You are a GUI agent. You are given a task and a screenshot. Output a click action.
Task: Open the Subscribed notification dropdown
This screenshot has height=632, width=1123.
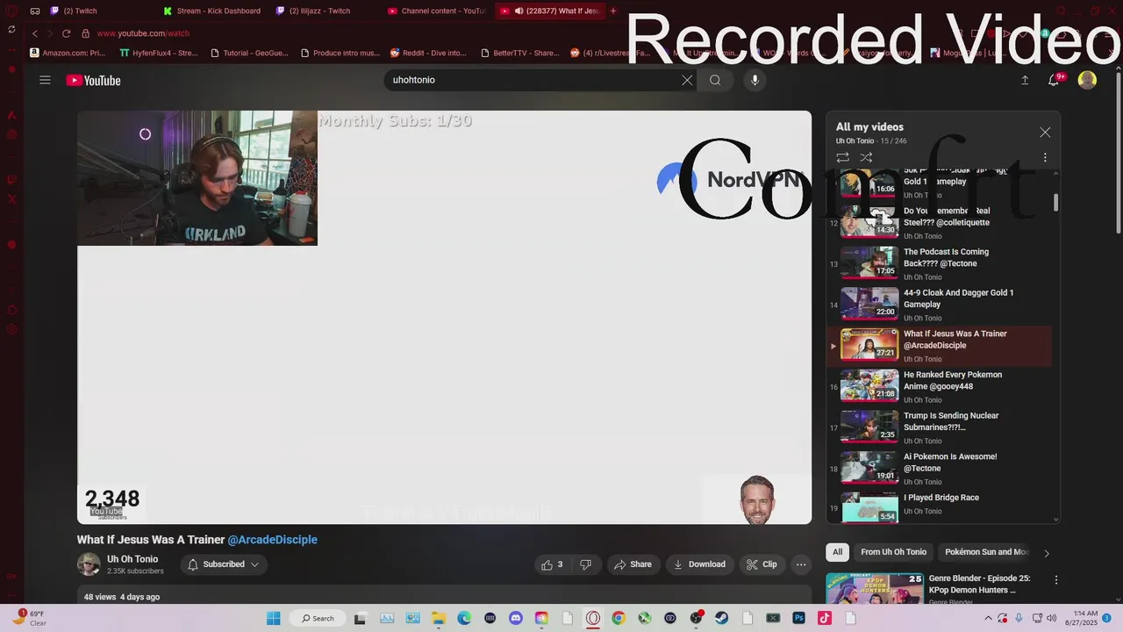[x=222, y=564]
